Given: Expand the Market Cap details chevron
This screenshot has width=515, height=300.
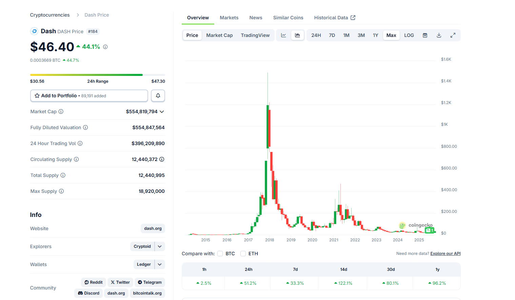Looking at the screenshot, I should [162, 112].
